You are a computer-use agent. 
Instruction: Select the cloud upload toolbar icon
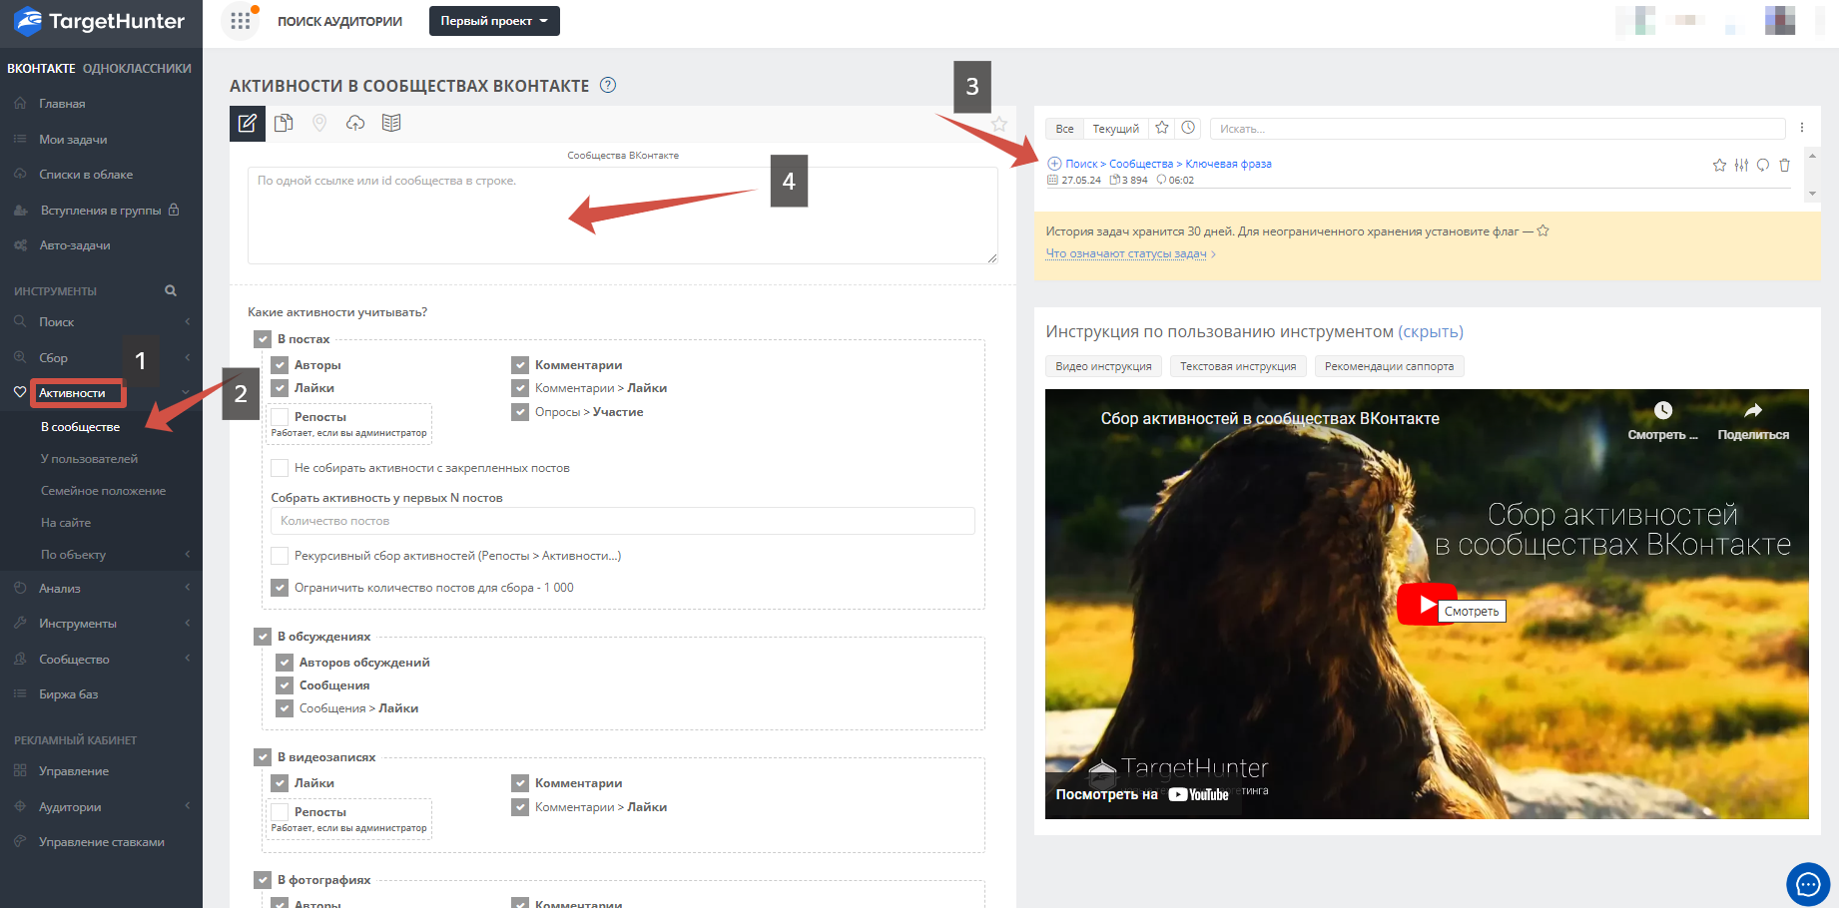(355, 123)
